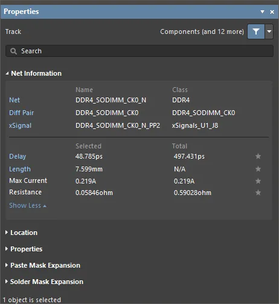Click into the Search input field
This screenshot has height=304, width=279.
139,51
